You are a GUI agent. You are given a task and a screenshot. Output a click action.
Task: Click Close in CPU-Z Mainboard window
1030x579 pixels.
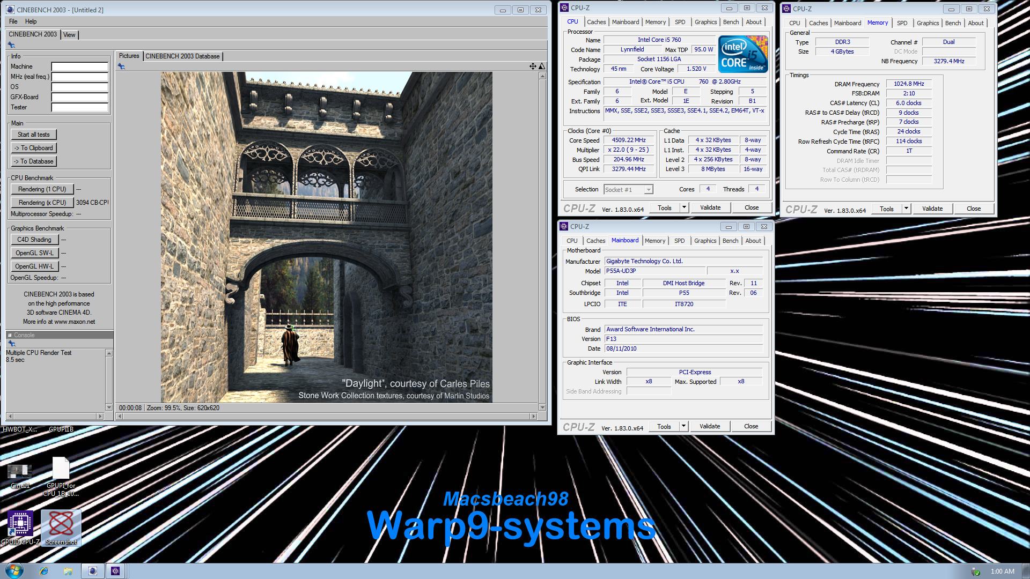click(751, 426)
